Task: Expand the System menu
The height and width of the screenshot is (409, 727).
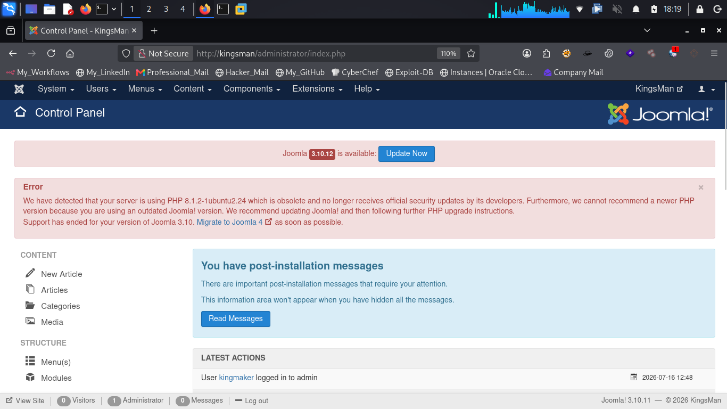Action: point(56,89)
